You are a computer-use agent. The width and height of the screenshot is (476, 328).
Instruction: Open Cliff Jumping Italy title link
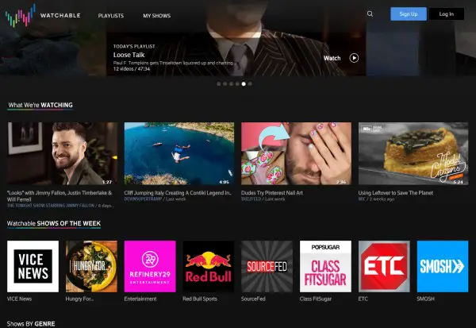pyautogui.click(x=178, y=193)
